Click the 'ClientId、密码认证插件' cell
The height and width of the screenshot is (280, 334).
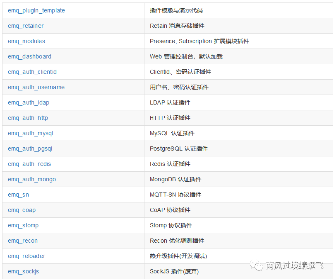tap(180, 72)
